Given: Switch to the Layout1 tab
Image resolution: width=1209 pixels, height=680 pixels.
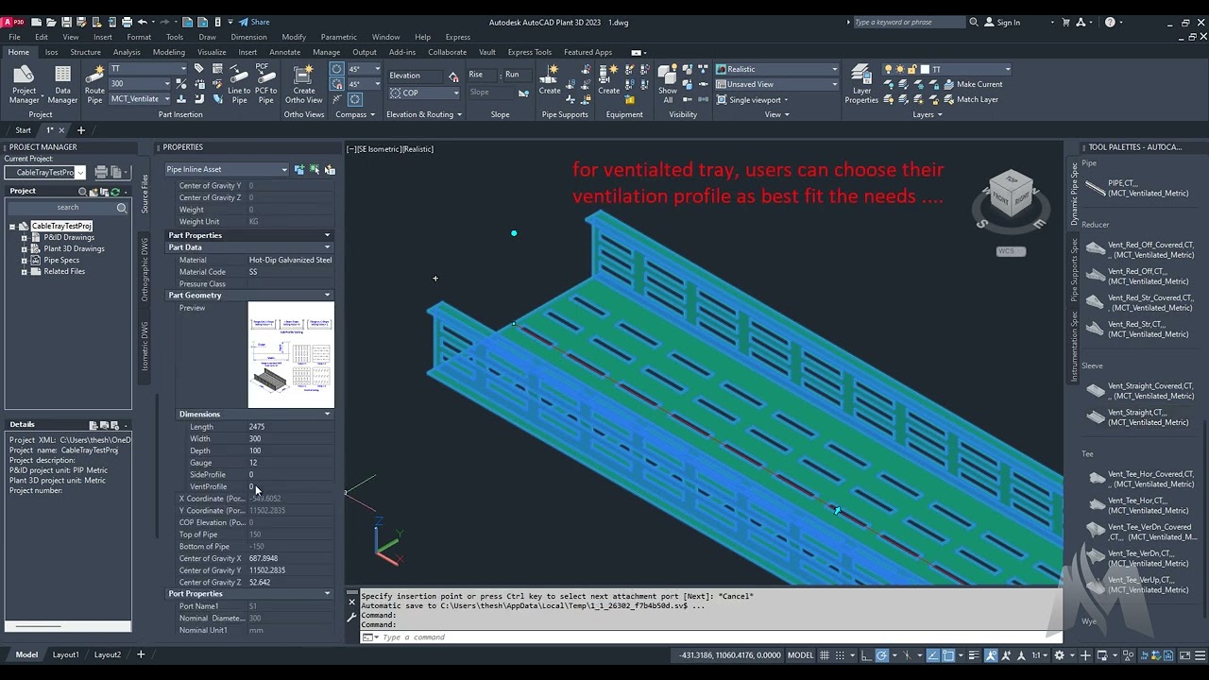Looking at the screenshot, I should 66,654.
